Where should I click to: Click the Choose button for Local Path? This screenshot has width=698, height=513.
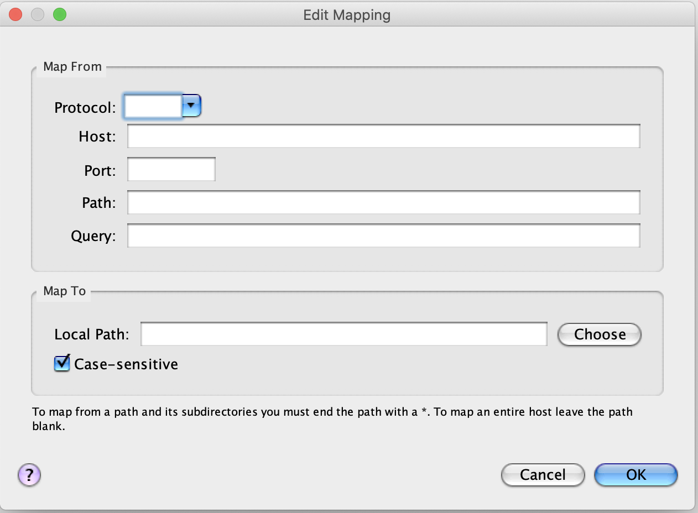599,334
